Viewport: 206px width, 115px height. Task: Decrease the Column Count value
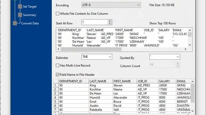click(x=178, y=66)
